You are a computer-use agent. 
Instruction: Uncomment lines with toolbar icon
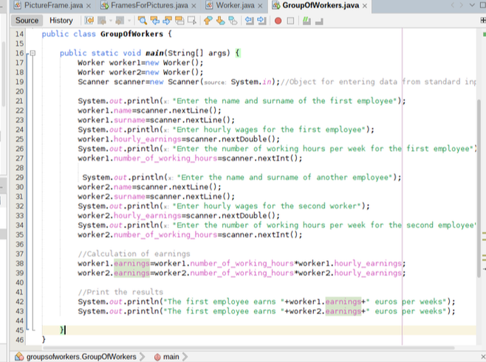tap(319, 21)
